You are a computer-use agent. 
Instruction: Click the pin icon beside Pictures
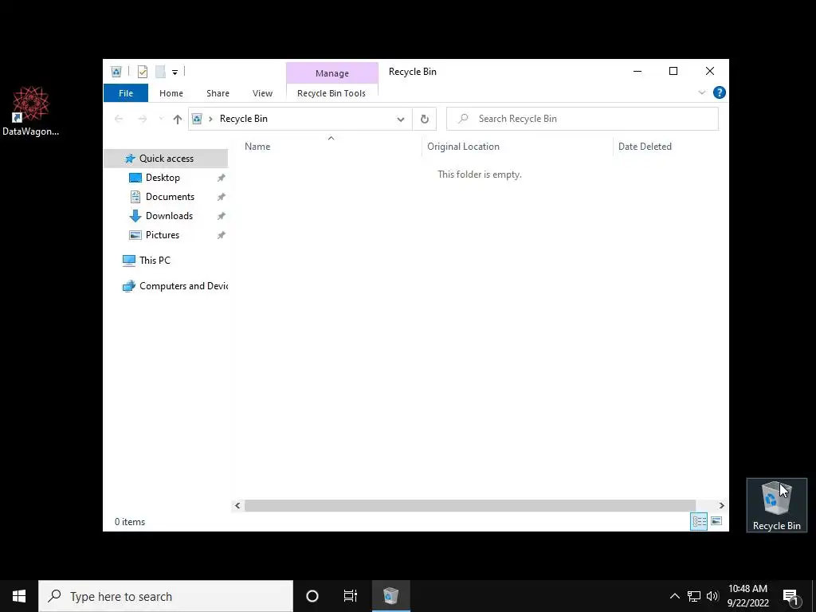222,235
